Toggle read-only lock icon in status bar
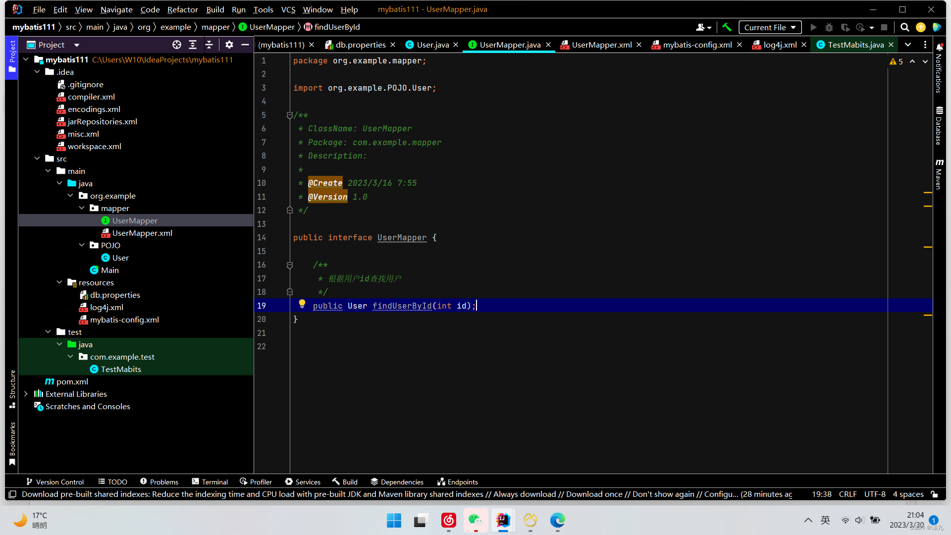This screenshot has width=951, height=535. tap(934, 494)
